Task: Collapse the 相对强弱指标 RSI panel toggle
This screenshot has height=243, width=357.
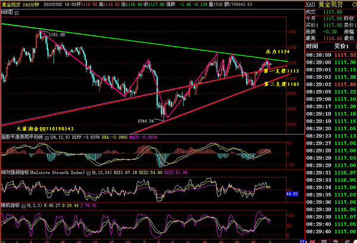Action: tap(89, 173)
